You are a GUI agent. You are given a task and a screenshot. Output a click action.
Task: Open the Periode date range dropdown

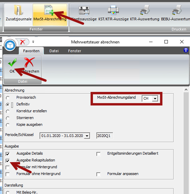(87, 136)
